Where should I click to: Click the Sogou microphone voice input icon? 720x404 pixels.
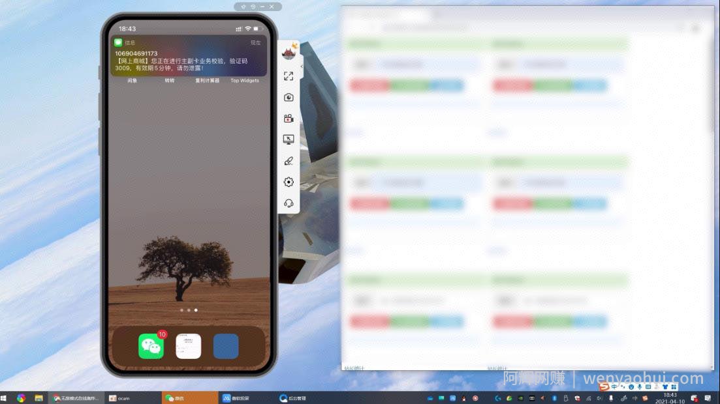[x=640, y=387]
